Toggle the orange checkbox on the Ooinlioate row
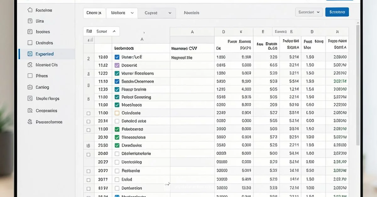Image resolution: width=377 pixels, height=197 pixels. (x=117, y=113)
